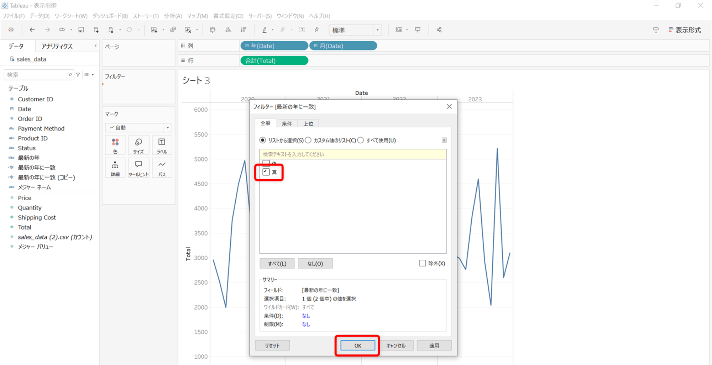712x365 pixels.
Task: Click the undo back arrow
Action: coord(32,30)
